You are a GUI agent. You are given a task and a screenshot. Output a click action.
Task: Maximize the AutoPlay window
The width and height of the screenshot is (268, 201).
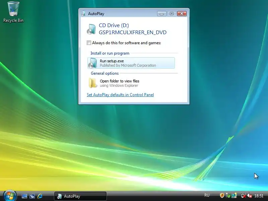172,14
